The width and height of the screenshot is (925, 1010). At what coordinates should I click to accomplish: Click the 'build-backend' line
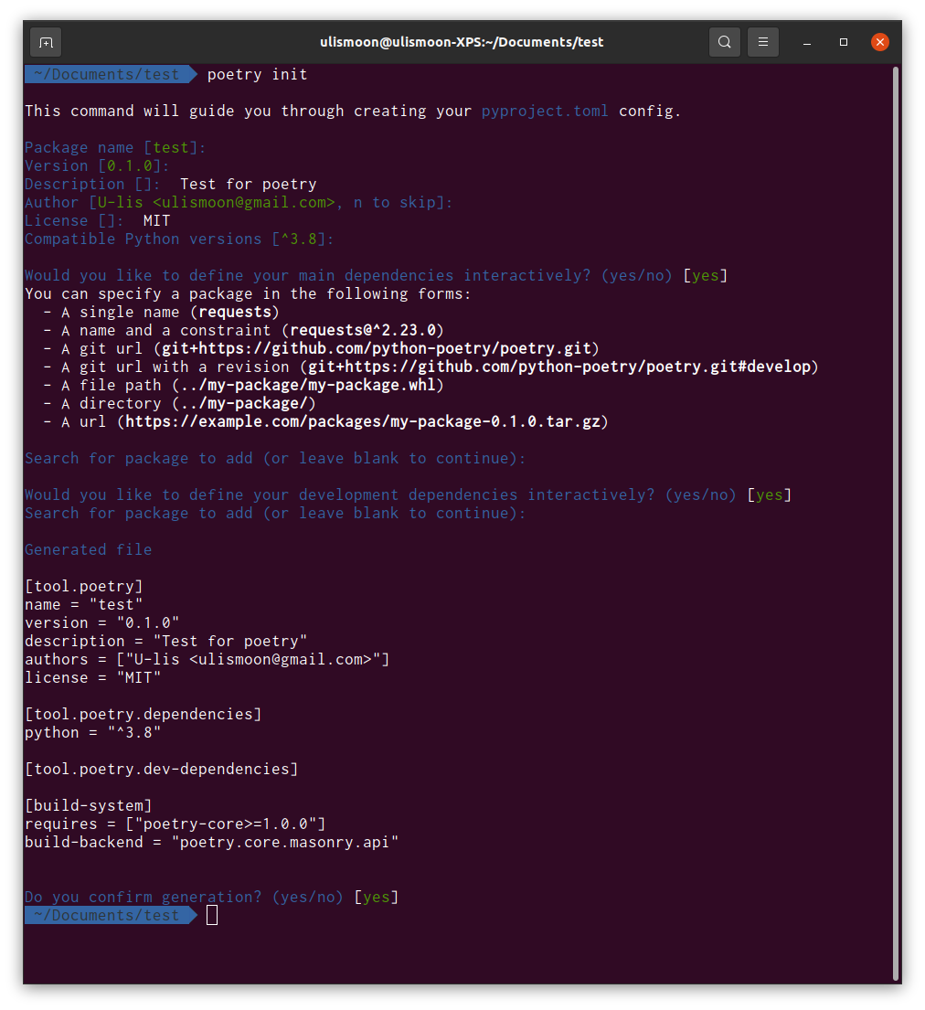(x=211, y=843)
